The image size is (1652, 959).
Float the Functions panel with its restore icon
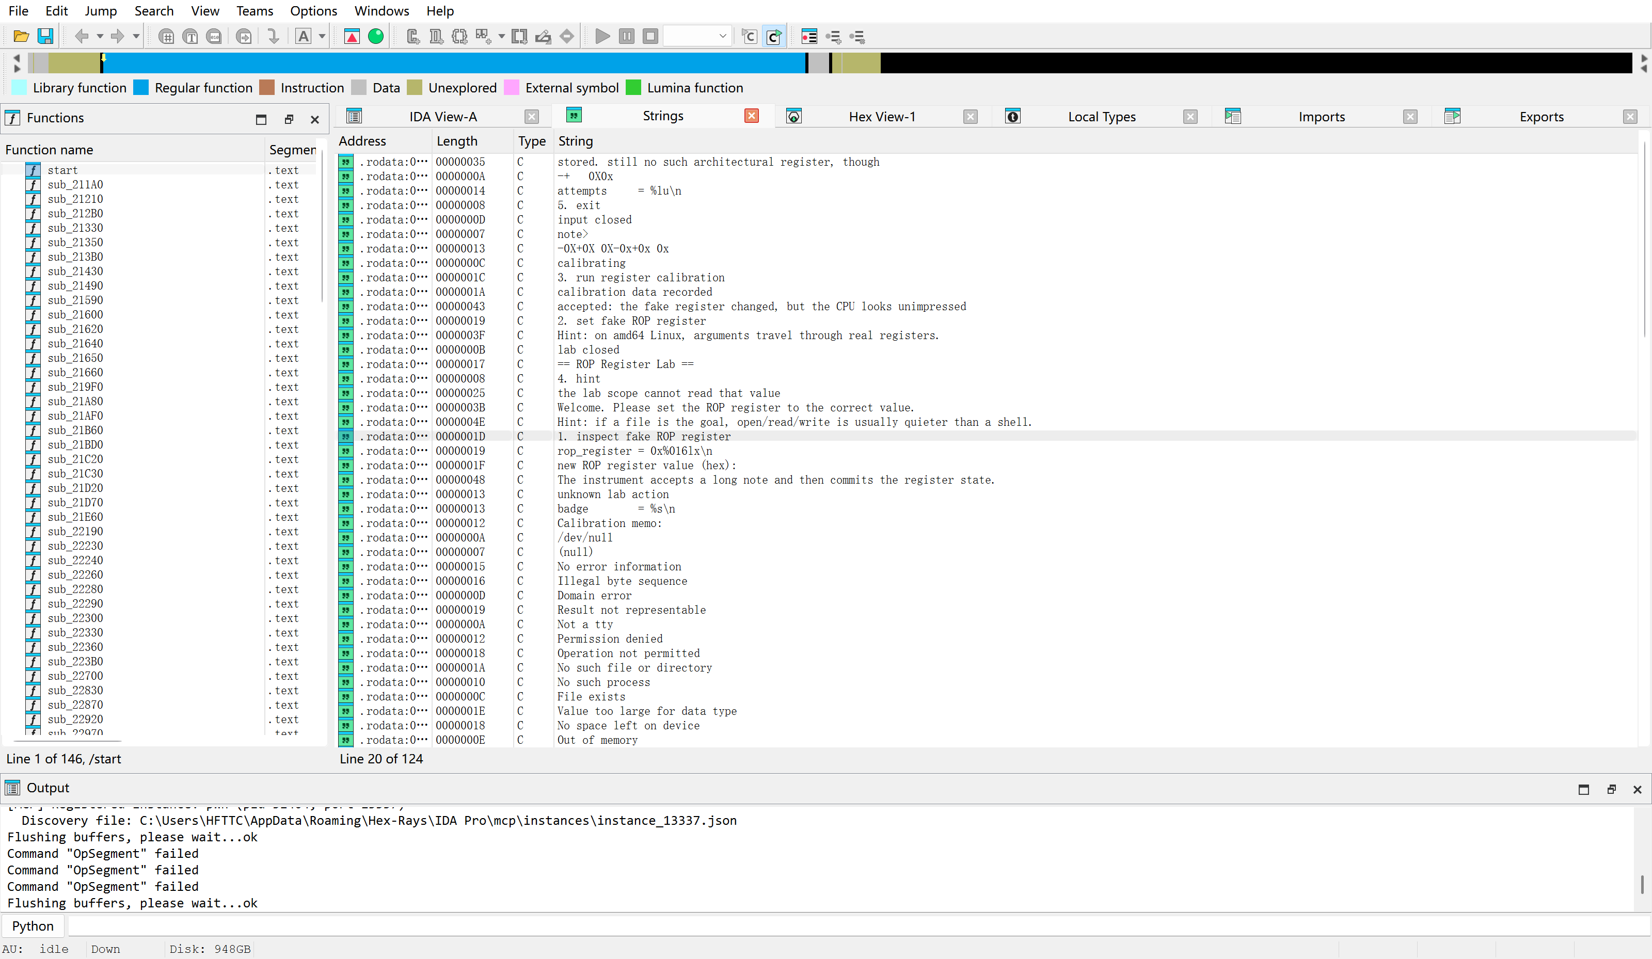pos(289,119)
